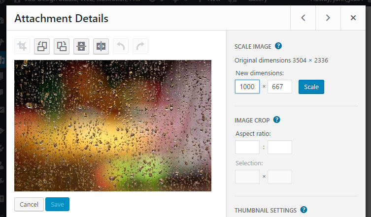Open Scale Image help icon

pos(278,46)
